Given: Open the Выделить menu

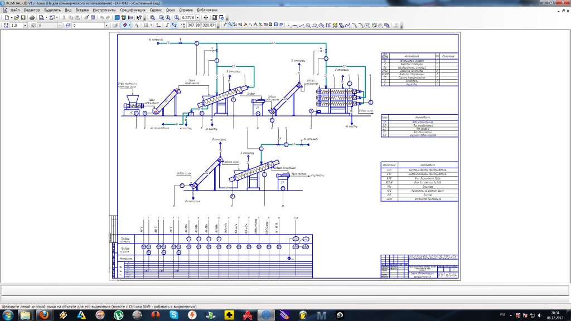Looking at the screenshot, I should click(52, 10).
